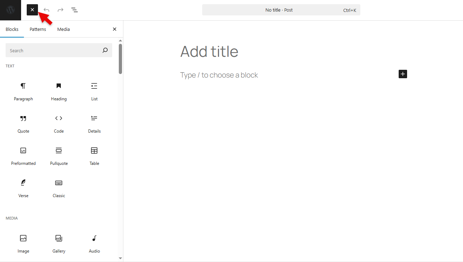Insert a Pullquote block
This screenshot has height=262, width=463.
coord(59,156)
